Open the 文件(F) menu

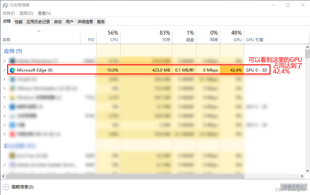coord(9,13)
